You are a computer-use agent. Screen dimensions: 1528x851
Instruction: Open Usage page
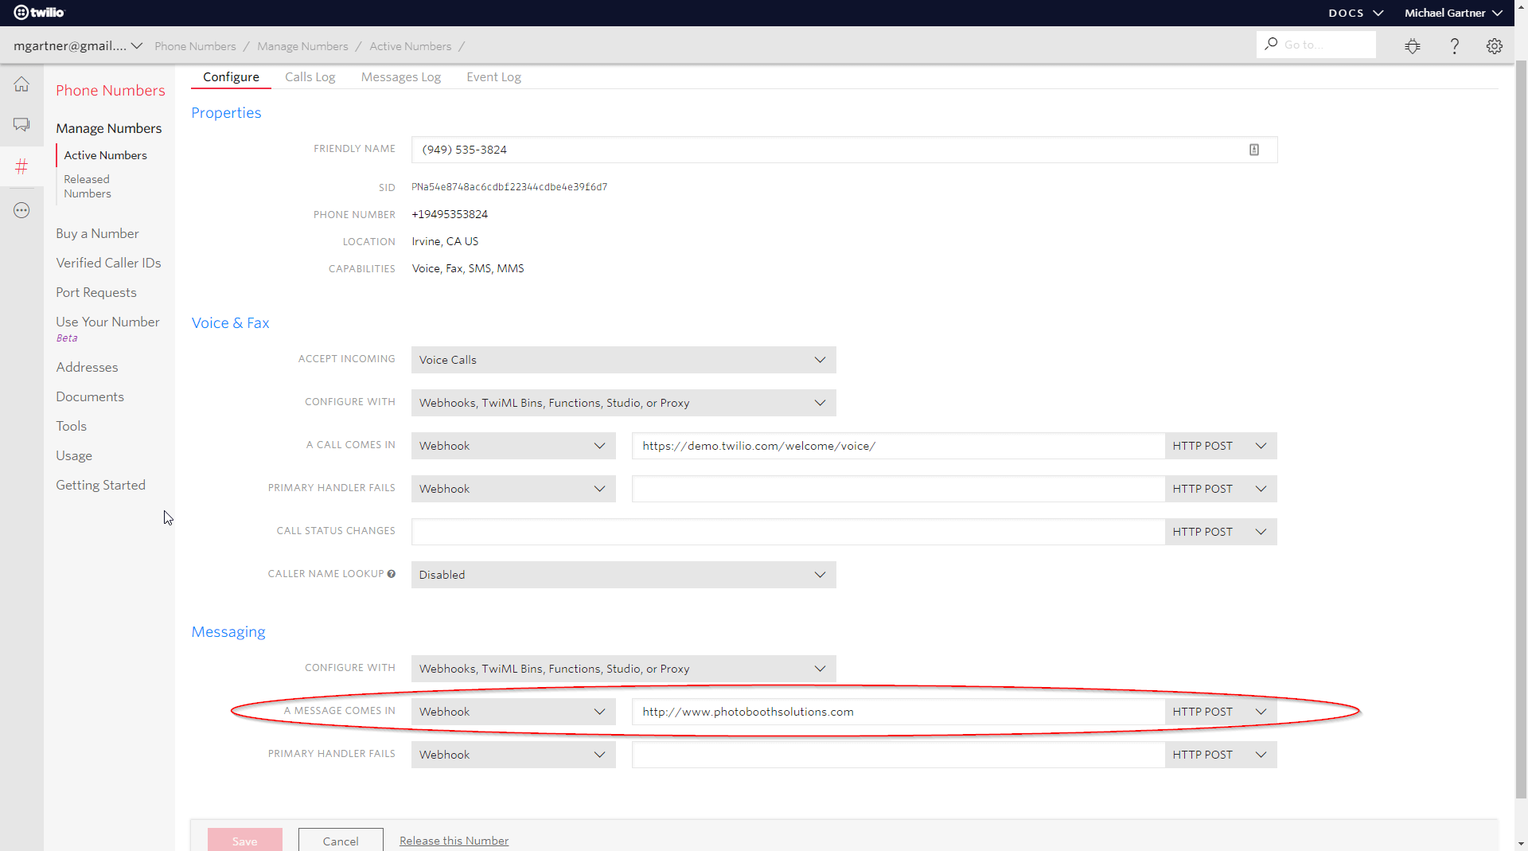pyautogui.click(x=74, y=455)
